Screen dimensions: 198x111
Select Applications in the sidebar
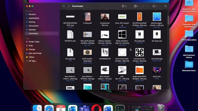coord(42,18)
